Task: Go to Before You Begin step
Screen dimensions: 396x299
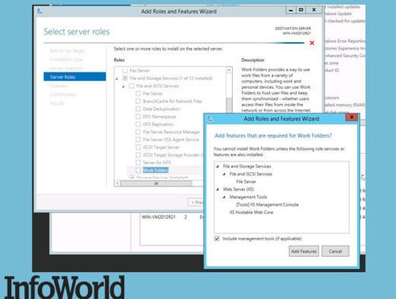Action: point(67,51)
